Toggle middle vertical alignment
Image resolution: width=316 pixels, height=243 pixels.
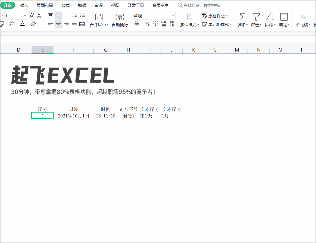[x=58, y=15]
